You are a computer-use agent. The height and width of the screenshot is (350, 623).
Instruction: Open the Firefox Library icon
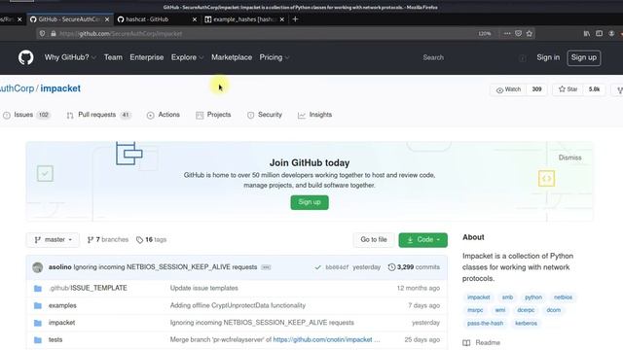pos(586,34)
